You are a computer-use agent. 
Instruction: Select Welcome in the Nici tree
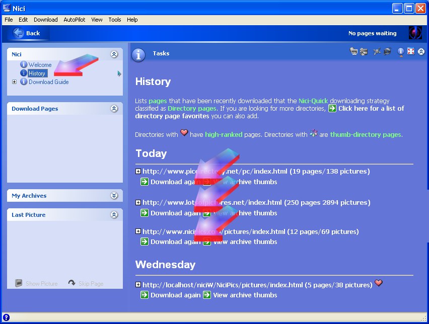(40, 65)
